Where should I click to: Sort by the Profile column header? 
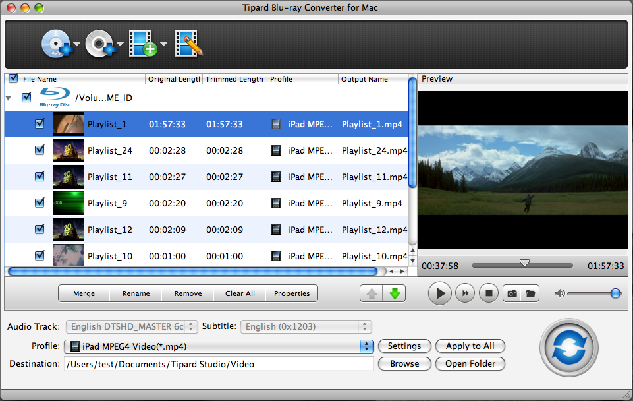pos(302,79)
